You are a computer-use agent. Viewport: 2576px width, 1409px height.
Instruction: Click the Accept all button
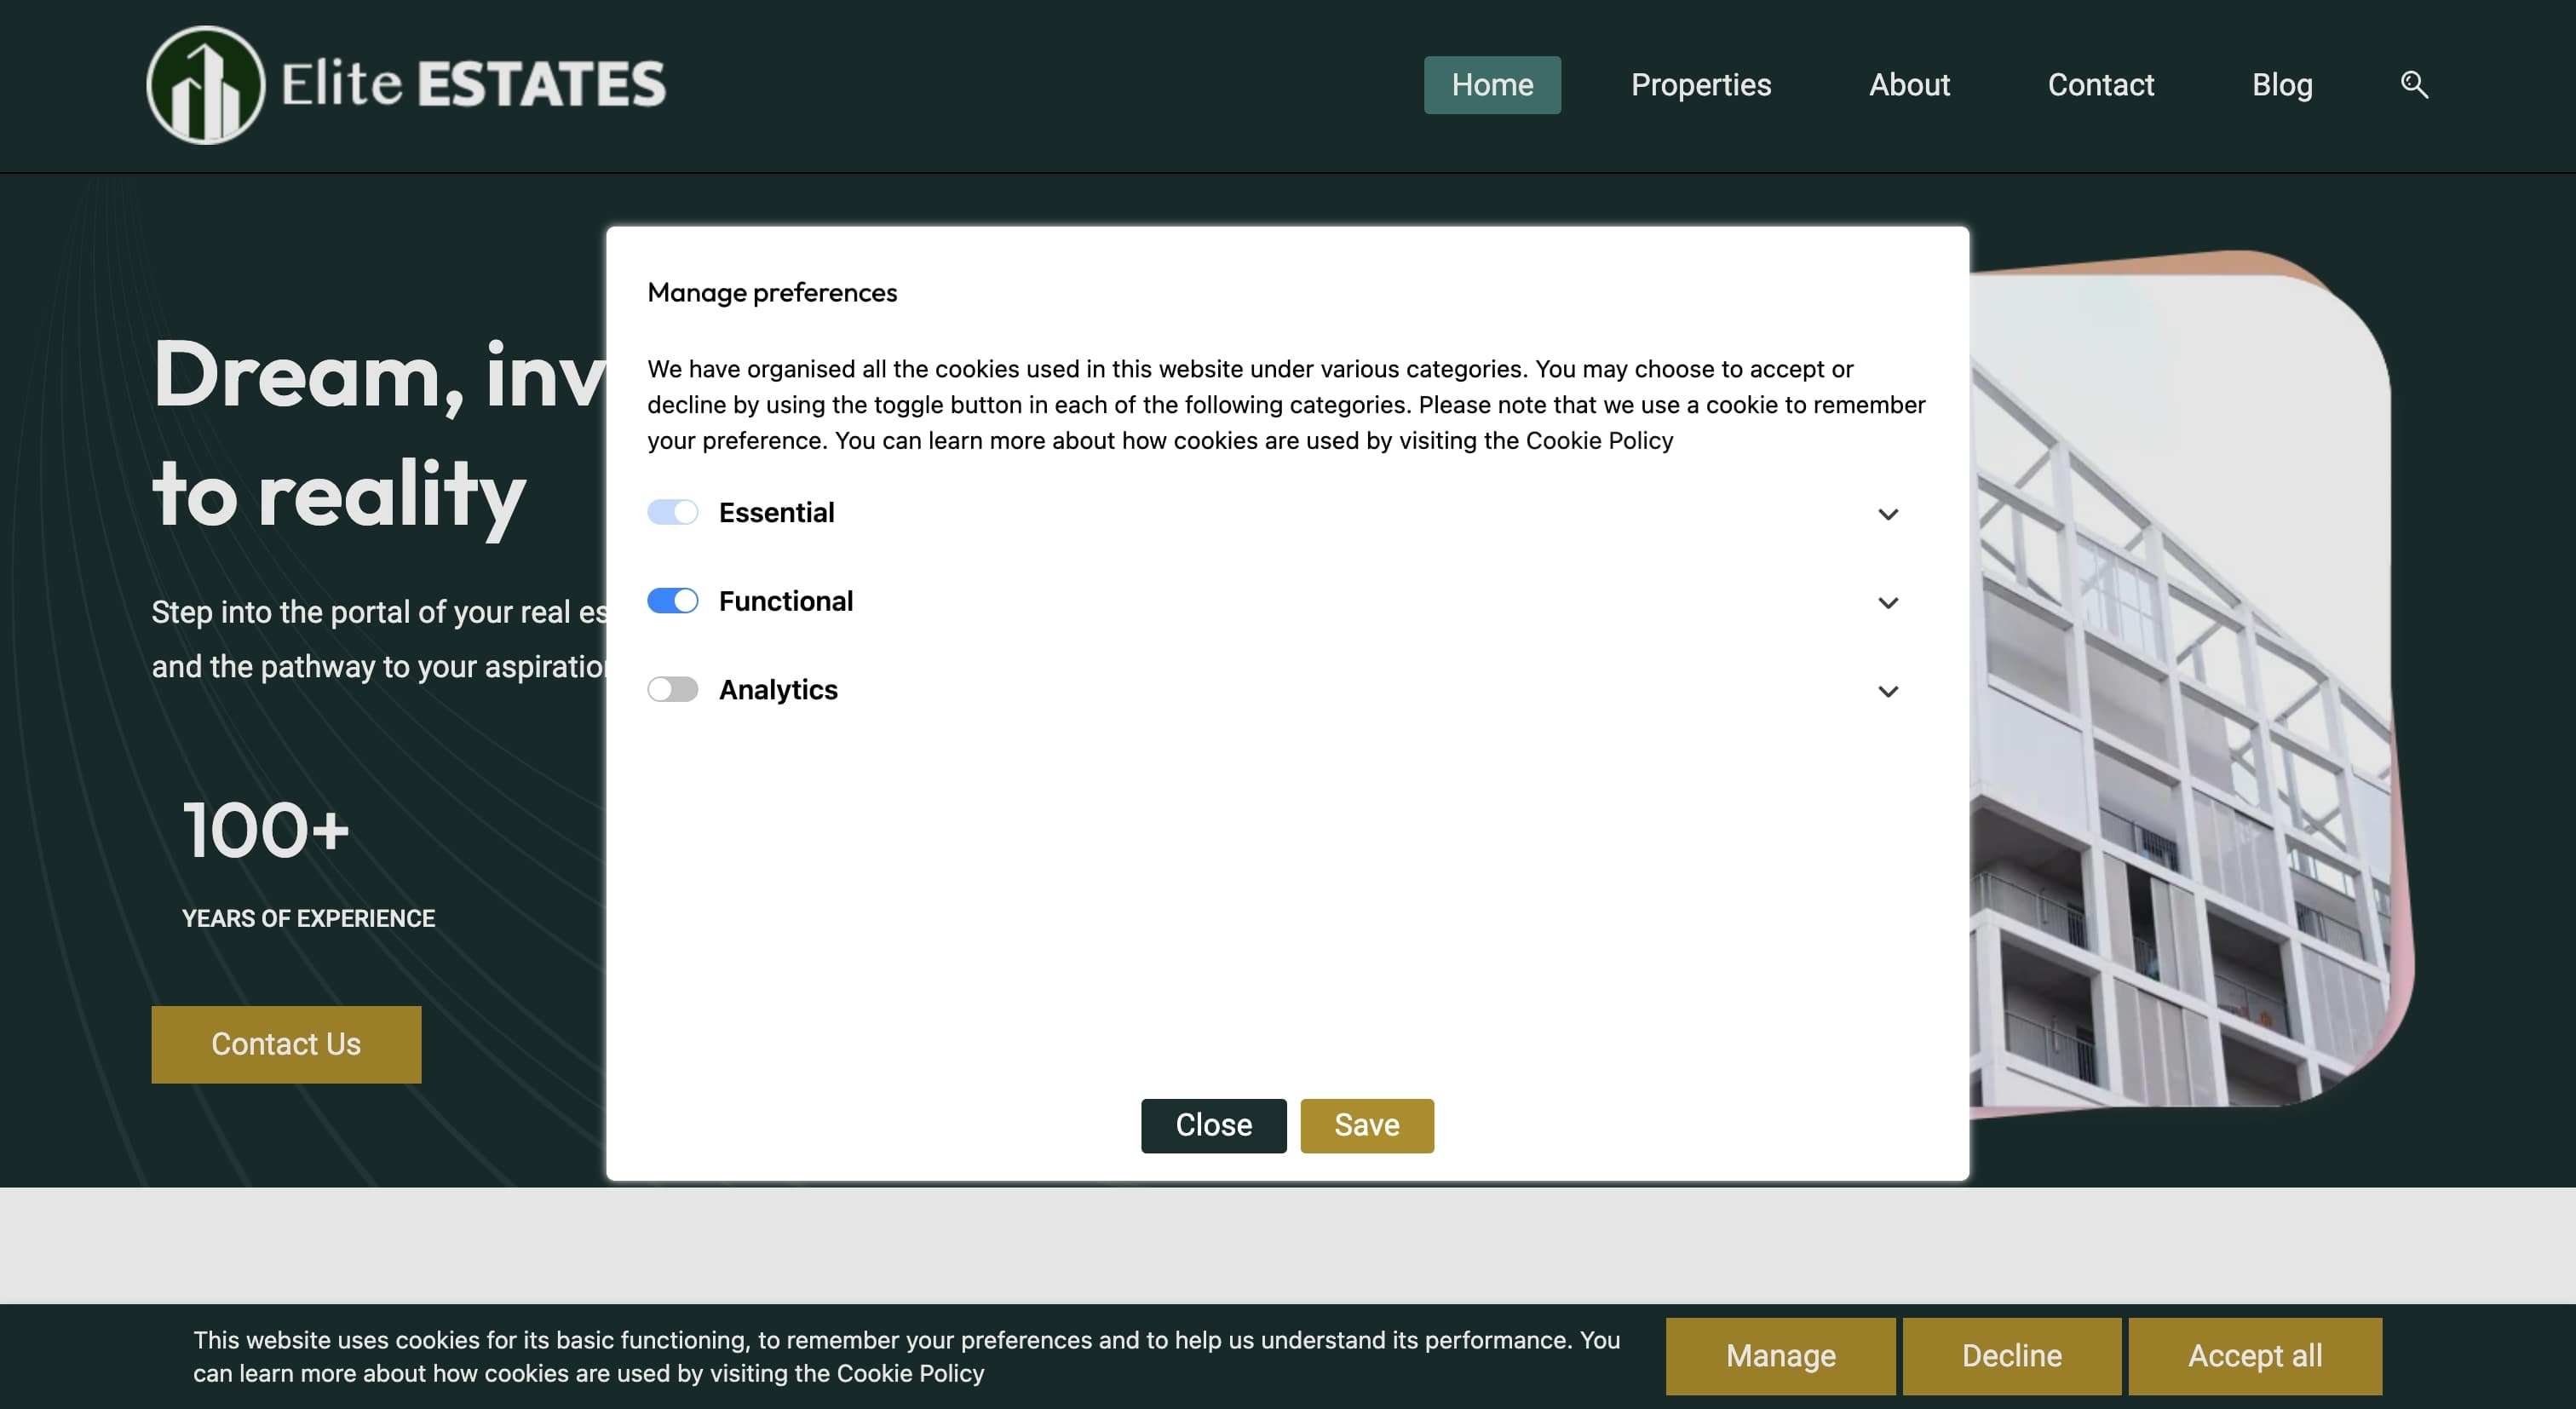pyautogui.click(x=2254, y=1355)
